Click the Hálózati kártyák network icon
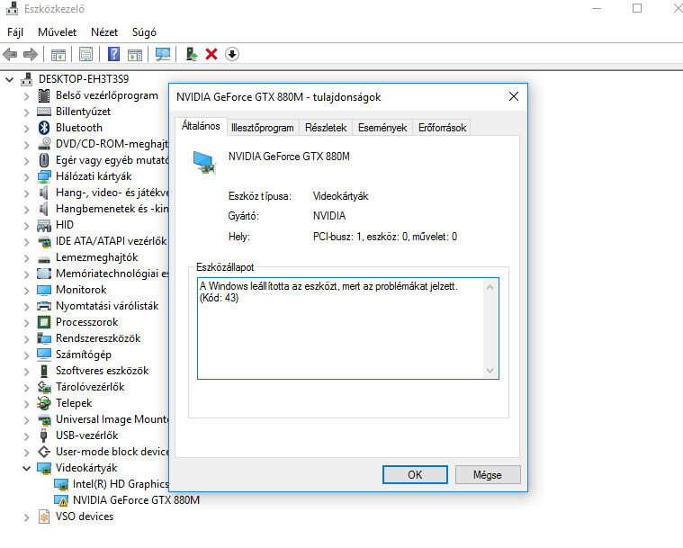 click(x=44, y=176)
